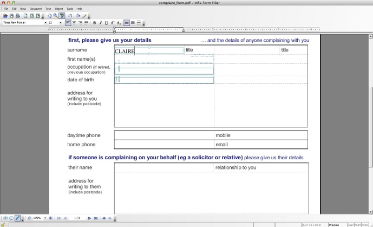Set single line spacing

click(127, 23)
